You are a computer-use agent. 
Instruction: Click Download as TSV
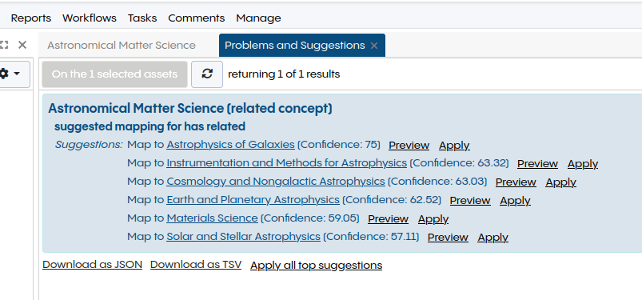pos(196,265)
